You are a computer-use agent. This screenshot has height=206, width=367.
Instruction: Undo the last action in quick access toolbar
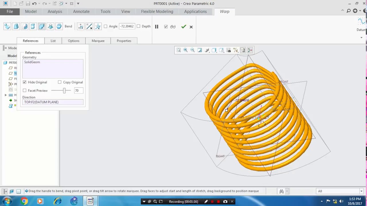[34, 3]
